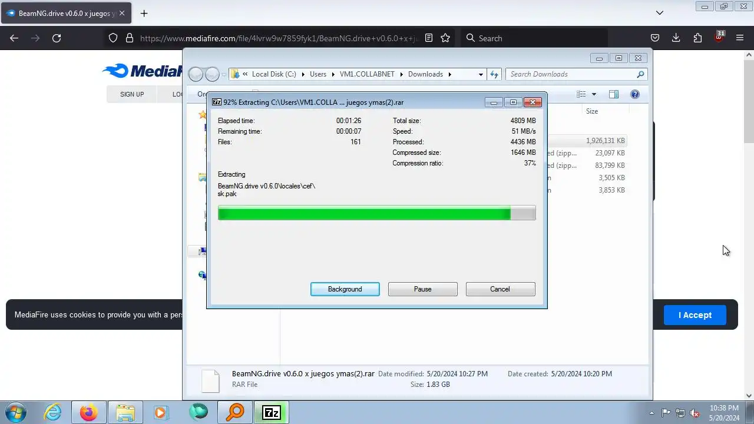Open Firefox Downloads panel icon

point(676,38)
